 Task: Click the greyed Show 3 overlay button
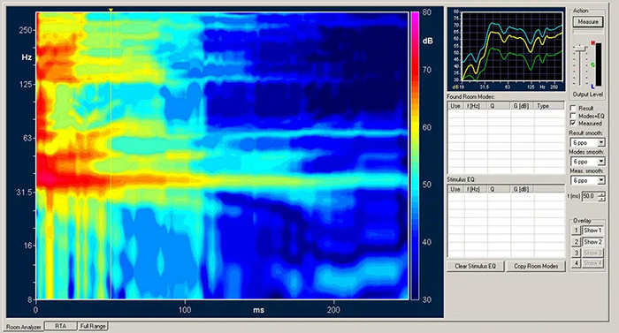(x=592, y=253)
